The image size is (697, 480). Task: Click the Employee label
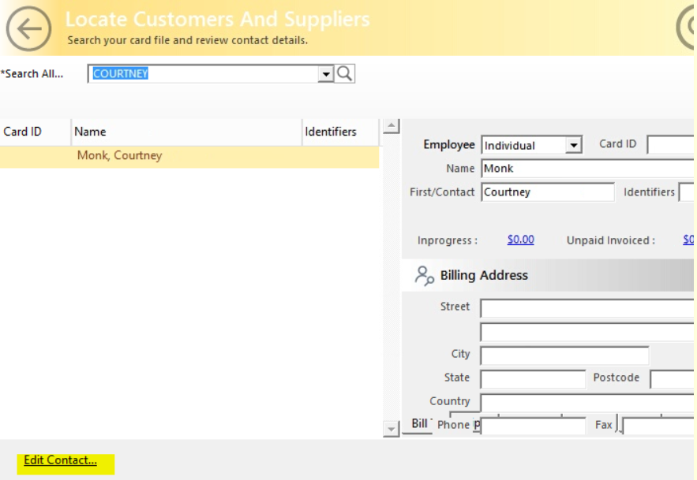pyautogui.click(x=449, y=145)
